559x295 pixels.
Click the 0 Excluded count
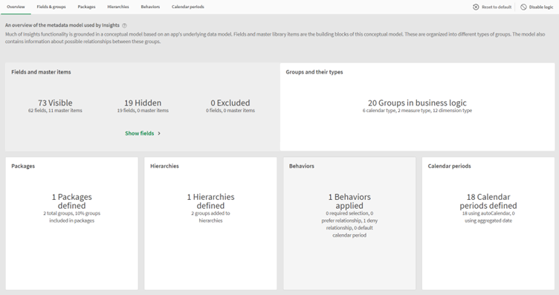[x=230, y=103]
